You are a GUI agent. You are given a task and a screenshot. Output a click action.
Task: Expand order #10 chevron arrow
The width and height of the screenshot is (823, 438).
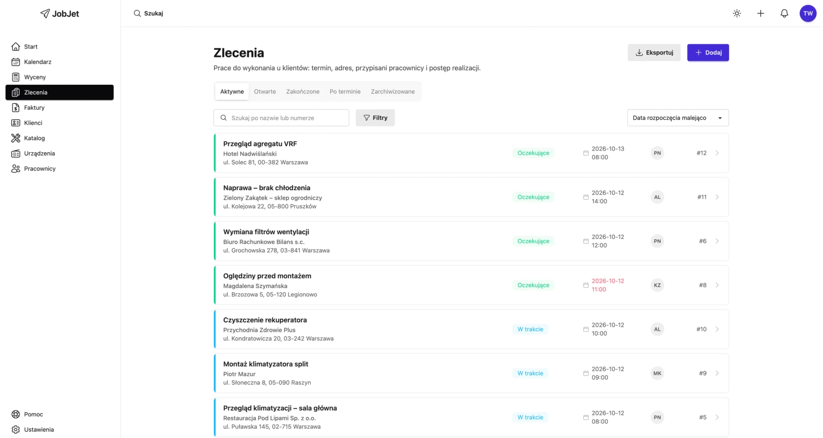[717, 329]
